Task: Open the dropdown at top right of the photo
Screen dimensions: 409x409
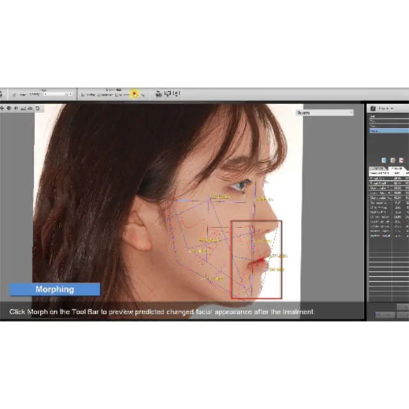Action: click(325, 112)
